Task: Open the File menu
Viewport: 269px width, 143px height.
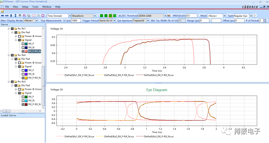Action: [7, 7]
